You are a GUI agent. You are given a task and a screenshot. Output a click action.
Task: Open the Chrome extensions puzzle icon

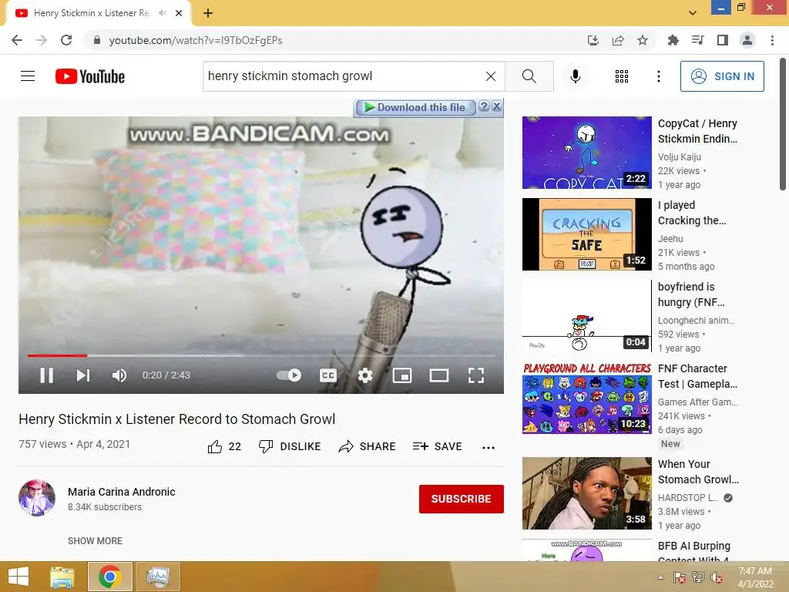click(x=673, y=40)
